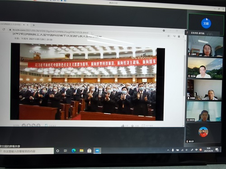Image resolution: width=226 pixels, height=169 pixels.
Task: Expand hidden system tray icons chevron
Action: [168, 150]
